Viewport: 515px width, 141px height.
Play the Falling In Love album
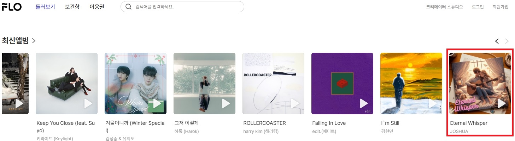[x=364, y=103]
